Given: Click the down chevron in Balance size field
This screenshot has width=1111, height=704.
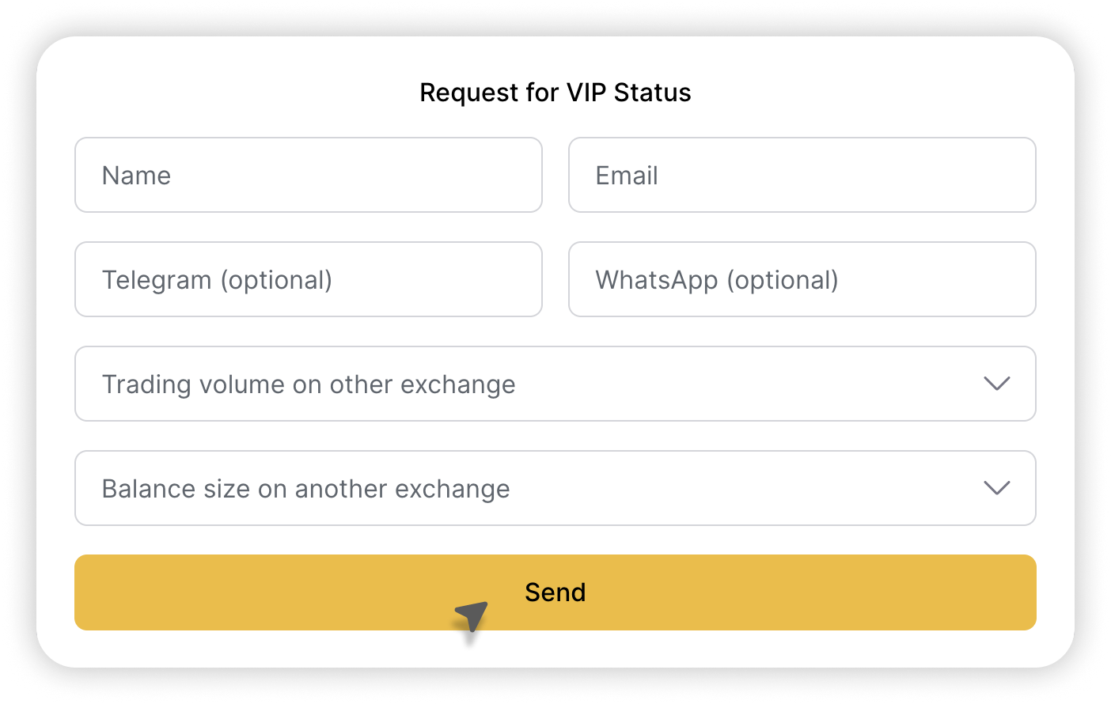Looking at the screenshot, I should [x=996, y=488].
